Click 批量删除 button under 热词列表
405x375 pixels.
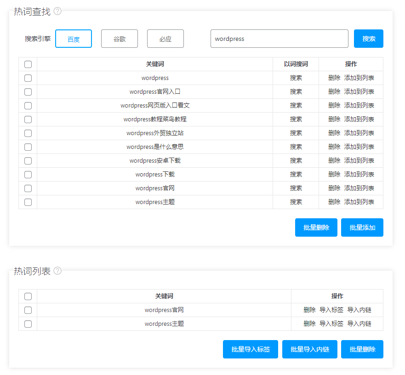pos(362,349)
